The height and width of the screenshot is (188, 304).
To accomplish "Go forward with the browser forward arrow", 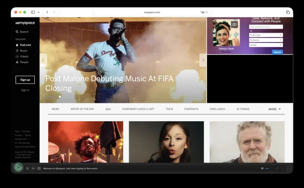I will [54, 12].
